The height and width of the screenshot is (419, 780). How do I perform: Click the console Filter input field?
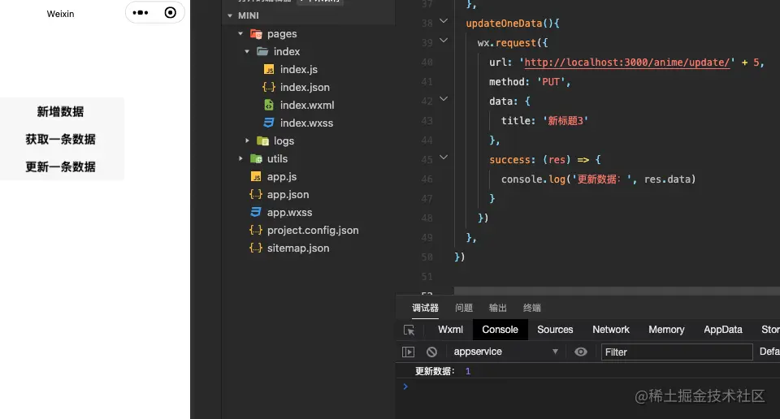point(677,352)
